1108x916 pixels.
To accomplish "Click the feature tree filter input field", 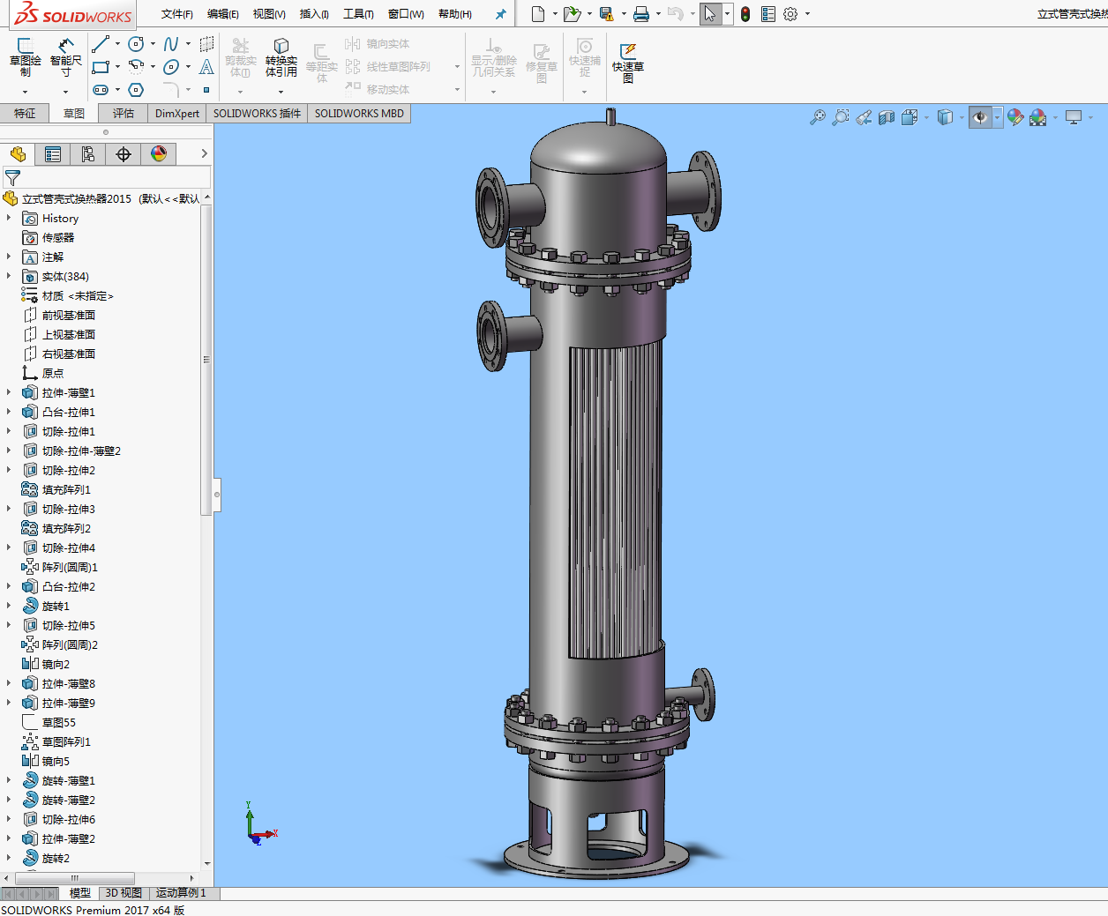I will 113,177.
